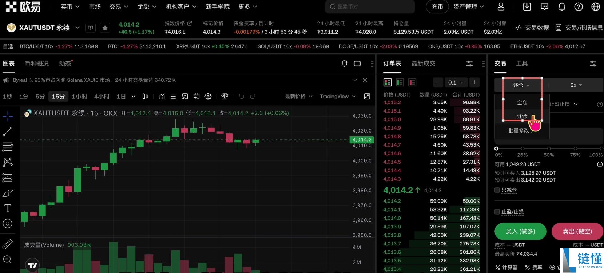Screen dimensions: 604x273
Task: Select the zoom-in magnifier tool
Action: click(x=8, y=259)
